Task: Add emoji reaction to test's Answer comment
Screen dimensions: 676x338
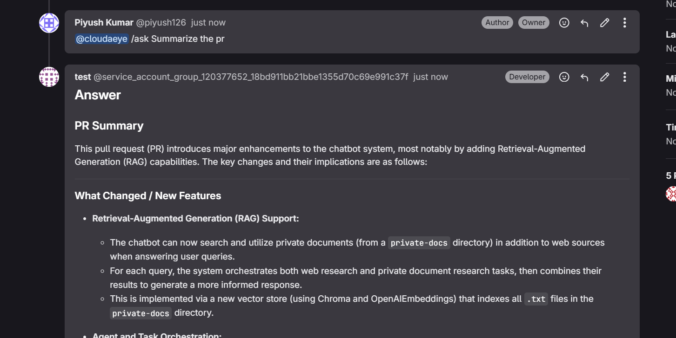Action: pyautogui.click(x=564, y=77)
